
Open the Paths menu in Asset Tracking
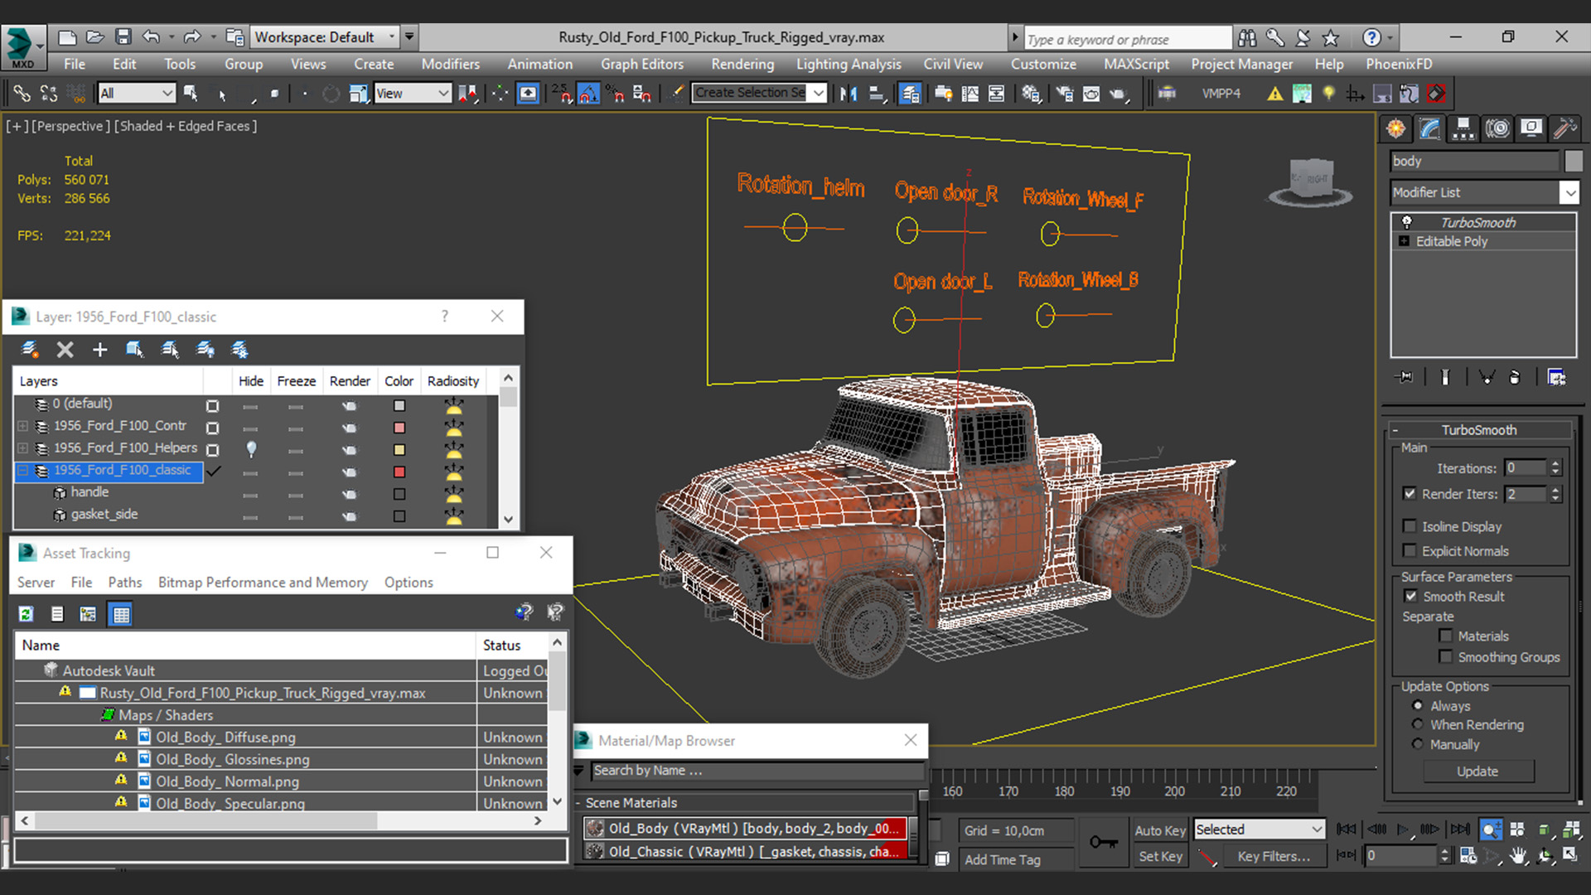click(125, 583)
